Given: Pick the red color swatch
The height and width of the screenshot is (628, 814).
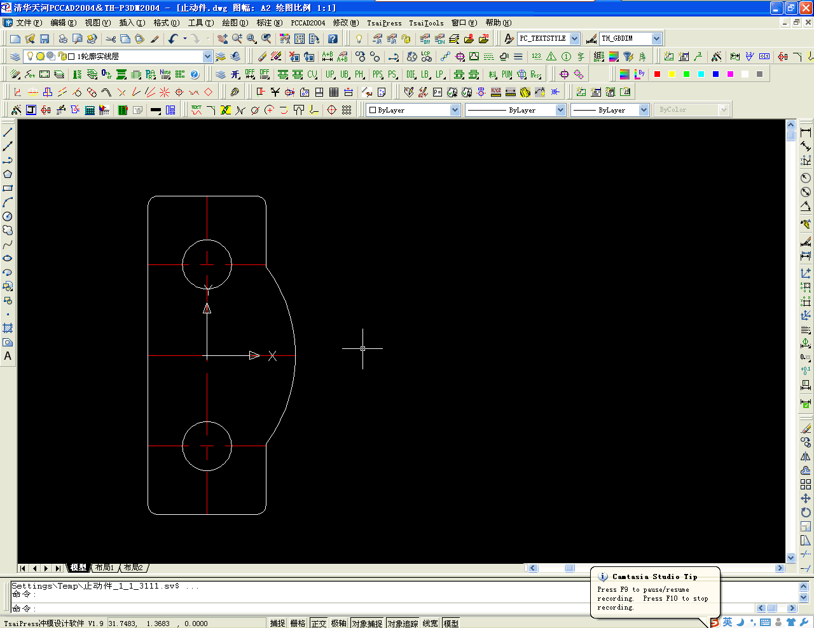Looking at the screenshot, I should click(x=657, y=74).
